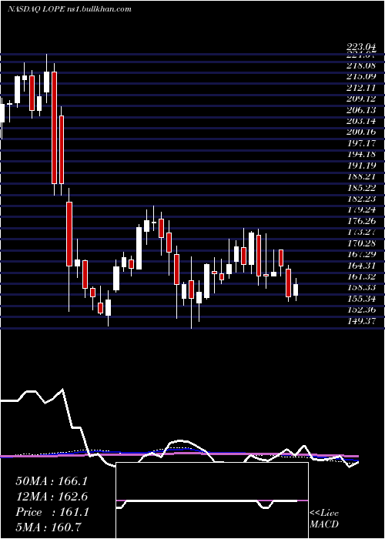Select the 200.16 price axis label
Image resolution: width=385 pixels, height=539 pixels.
[360, 132]
